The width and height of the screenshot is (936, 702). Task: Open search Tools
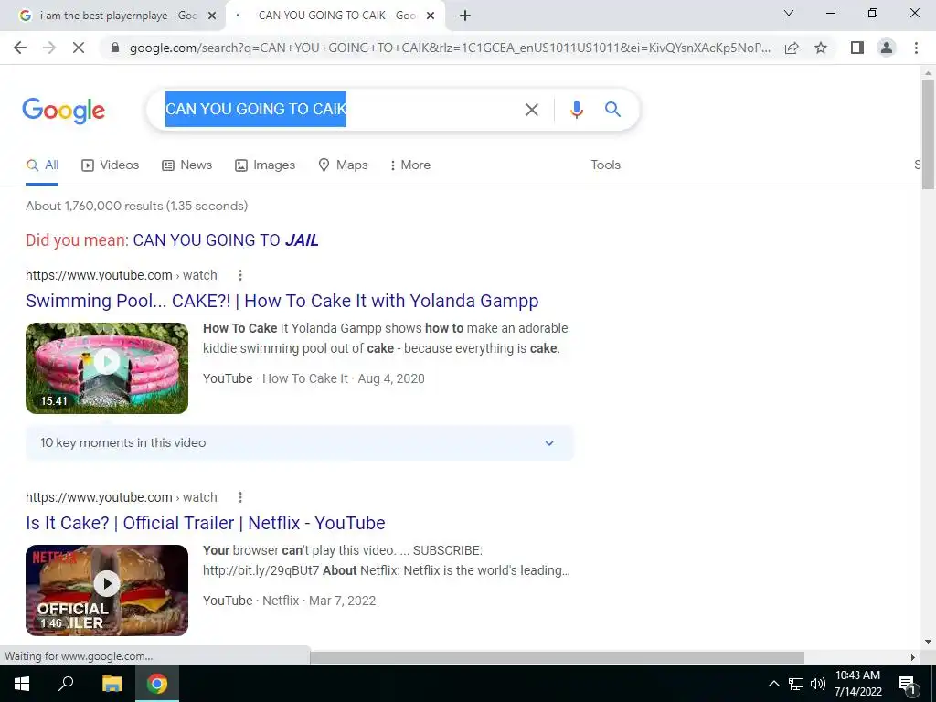pyautogui.click(x=605, y=165)
